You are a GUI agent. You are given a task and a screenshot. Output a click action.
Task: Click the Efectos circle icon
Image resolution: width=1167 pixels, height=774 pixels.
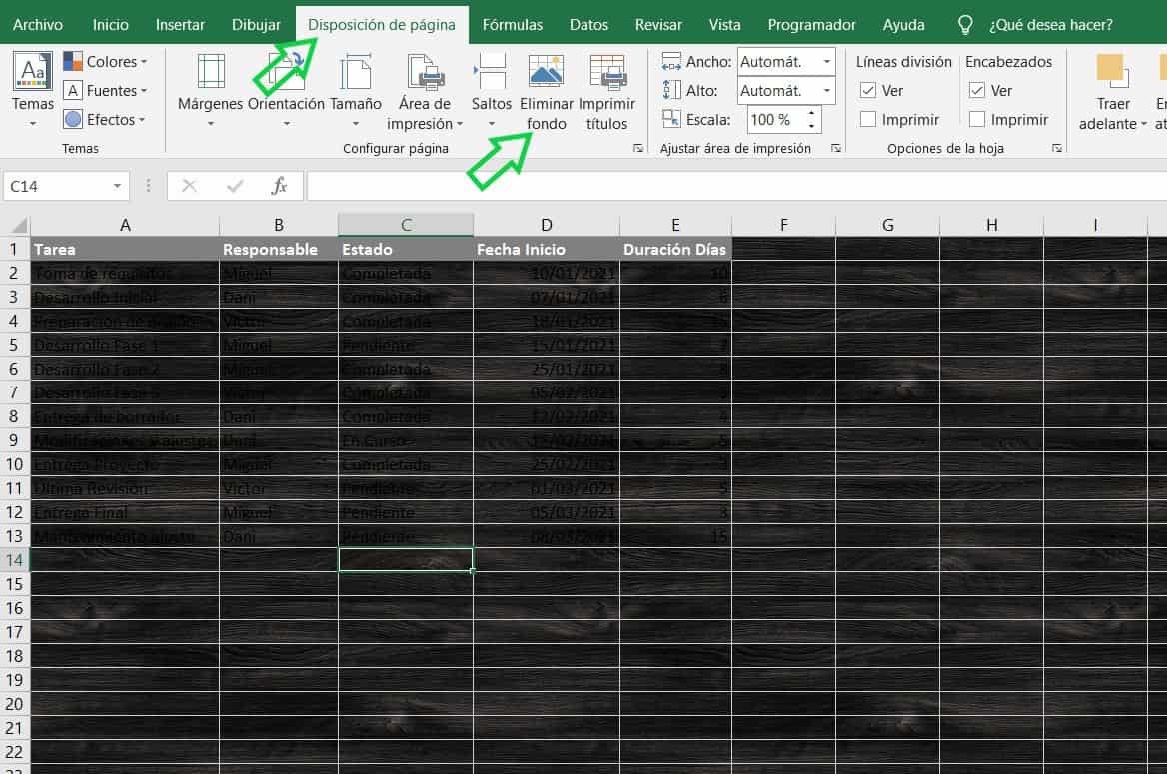pyautogui.click(x=72, y=119)
